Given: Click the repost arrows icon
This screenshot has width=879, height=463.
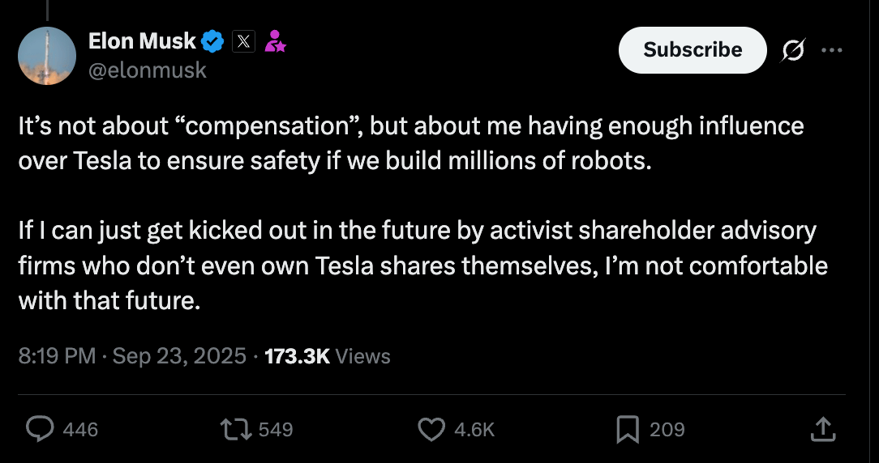Looking at the screenshot, I should (238, 429).
